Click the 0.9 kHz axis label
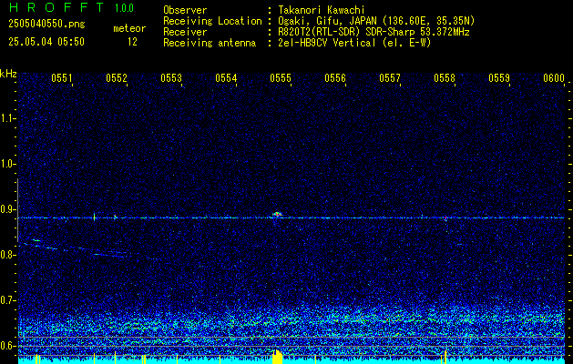573x364 pixels. click(x=7, y=209)
